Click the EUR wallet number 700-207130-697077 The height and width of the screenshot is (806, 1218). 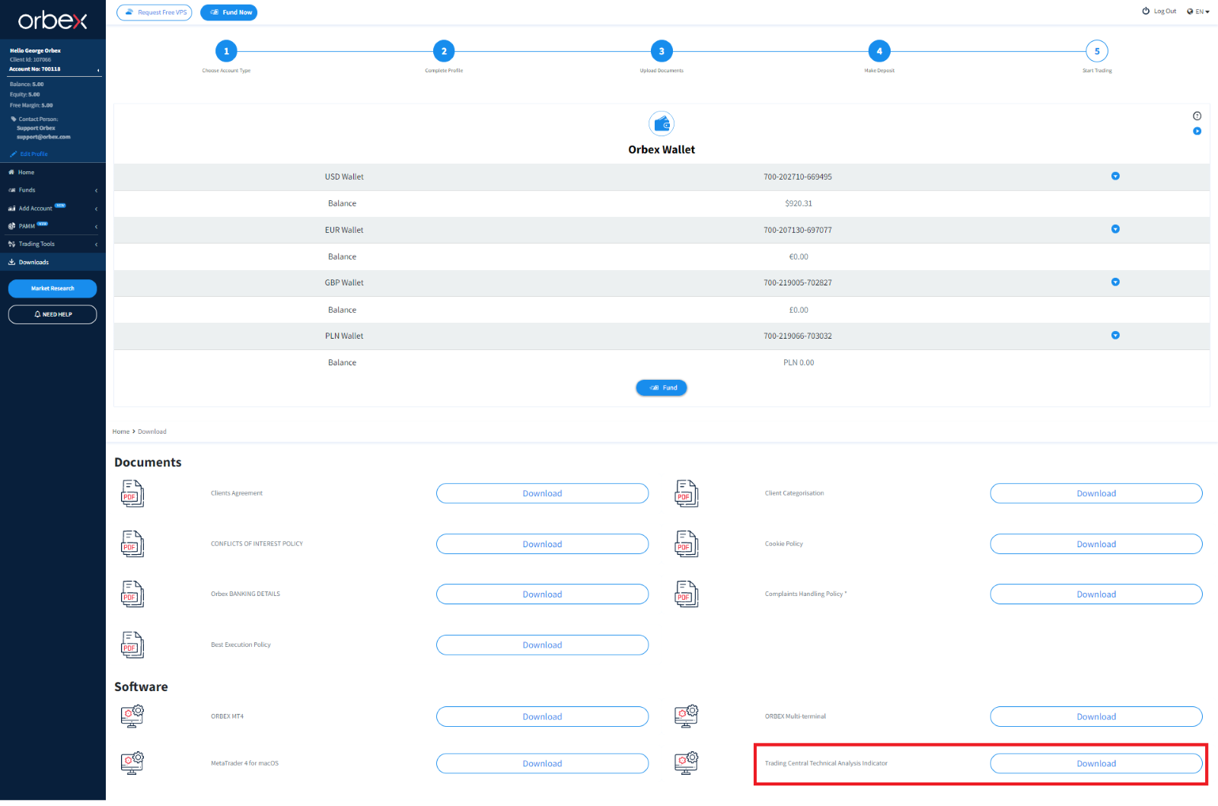(x=798, y=230)
